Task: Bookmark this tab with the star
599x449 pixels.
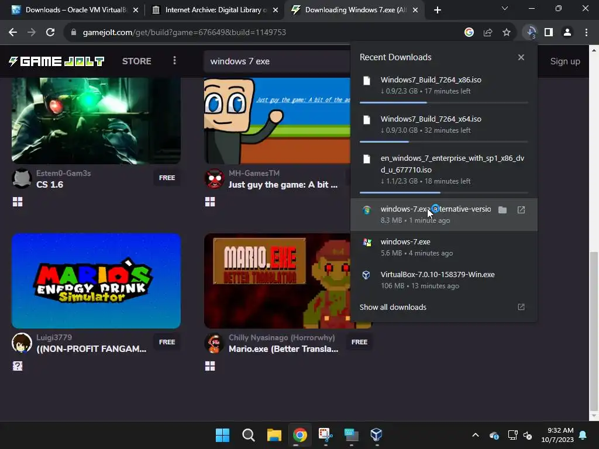Action: click(x=506, y=33)
